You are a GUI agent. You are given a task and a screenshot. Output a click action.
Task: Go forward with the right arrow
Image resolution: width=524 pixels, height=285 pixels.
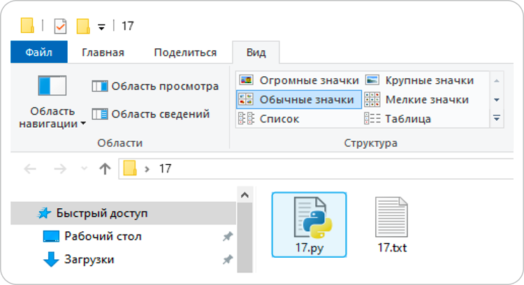pos(60,169)
